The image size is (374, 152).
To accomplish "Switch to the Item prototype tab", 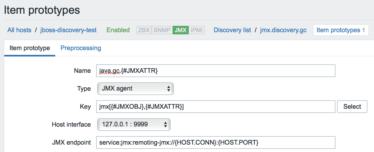I will [29, 48].
